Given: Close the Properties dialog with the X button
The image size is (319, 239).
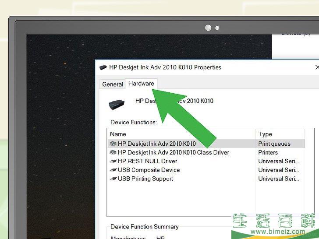Looking at the screenshot, I should 317,67.
